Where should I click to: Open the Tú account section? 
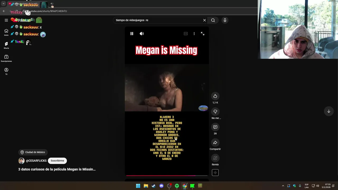6,71
